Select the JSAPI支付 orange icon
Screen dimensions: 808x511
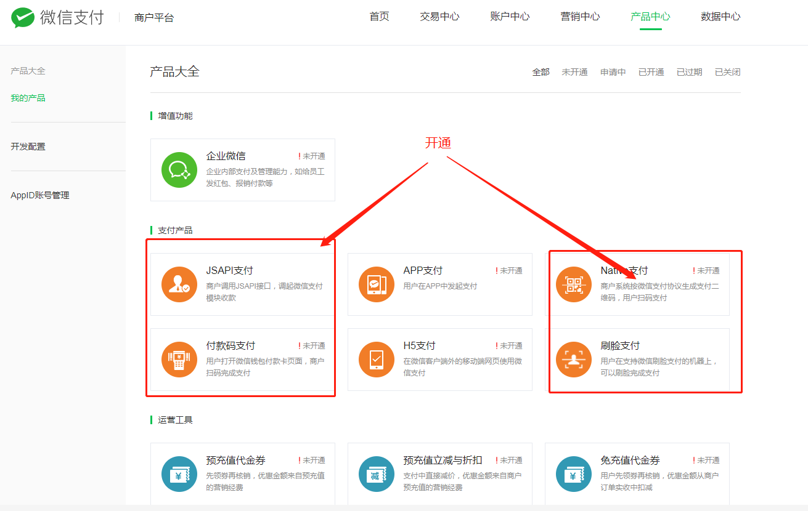(179, 284)
